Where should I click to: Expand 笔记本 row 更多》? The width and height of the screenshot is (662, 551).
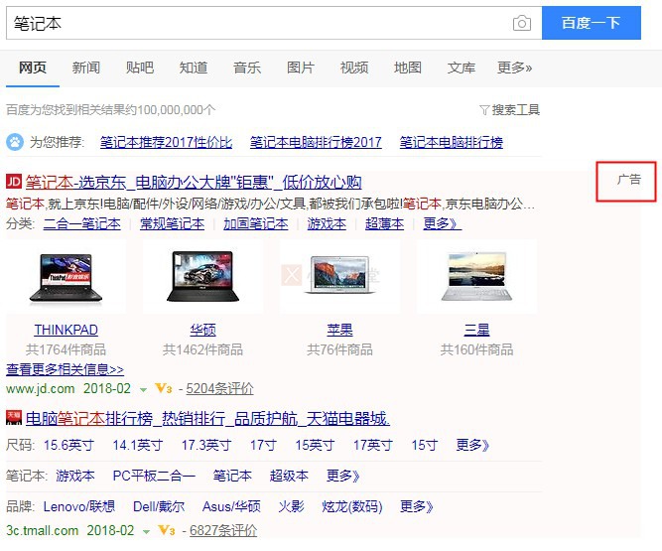pyautogui.click(x=343, y=476)
